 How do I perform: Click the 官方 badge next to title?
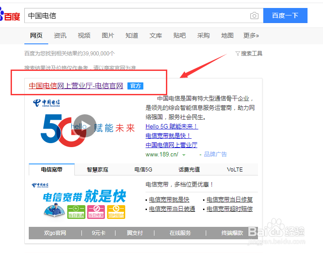pyautogui.click(x=135, y=86)
